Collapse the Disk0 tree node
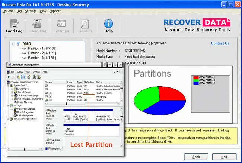 pos(13,44)
